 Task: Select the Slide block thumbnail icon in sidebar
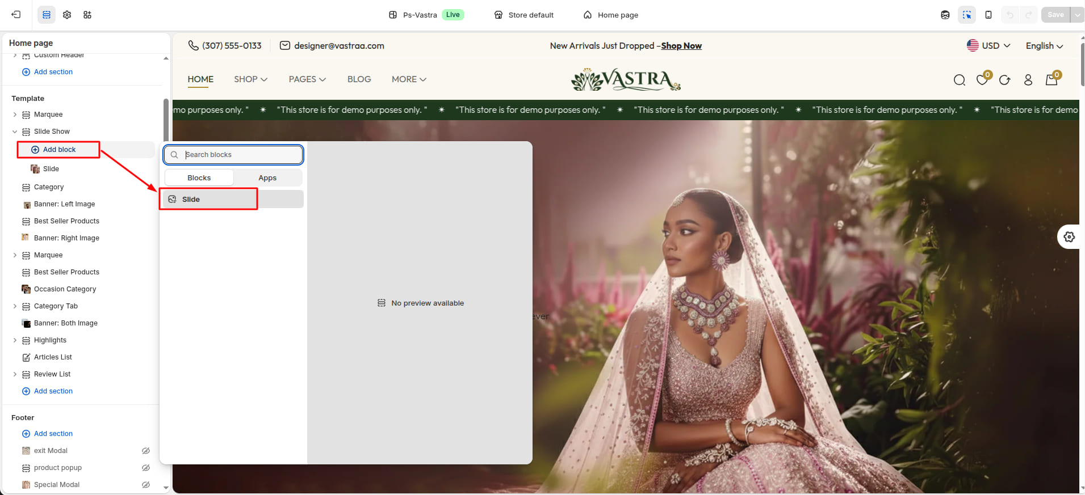(x=35, y=169)
